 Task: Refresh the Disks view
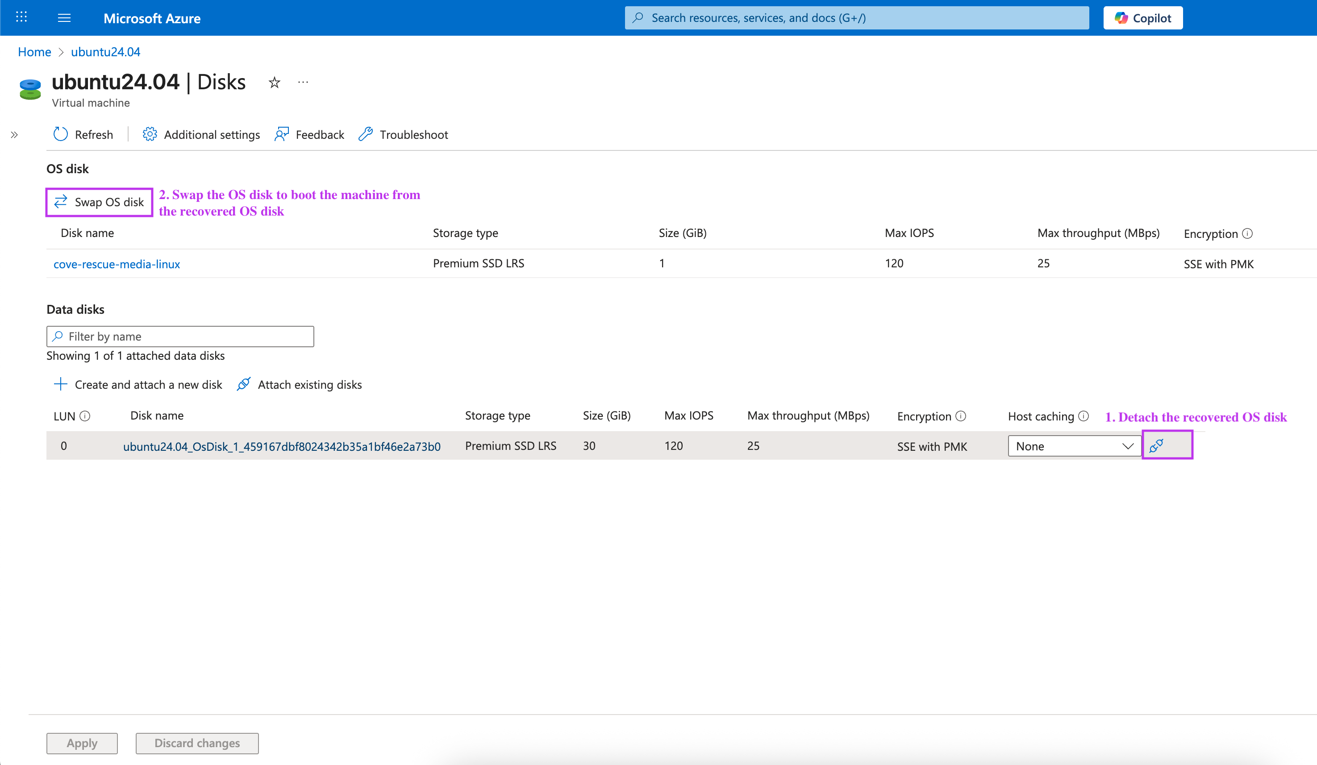point(83,134)
